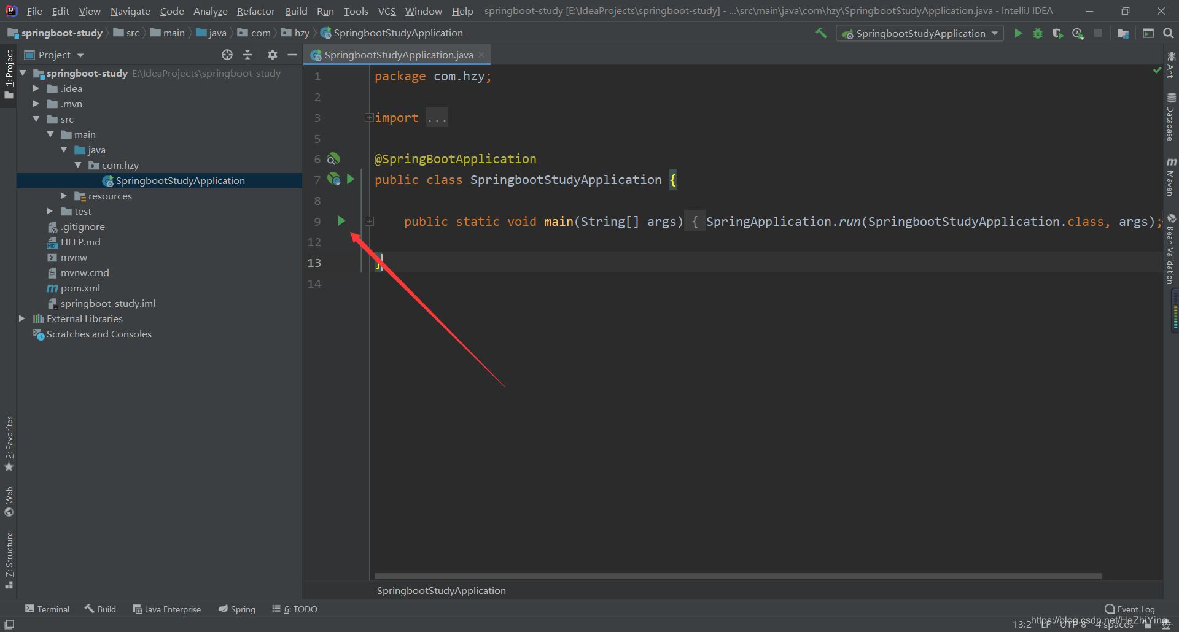Screen dimensions: 1179x632
Task: Expand the External Libraries node
Action: tap(22, 318)
